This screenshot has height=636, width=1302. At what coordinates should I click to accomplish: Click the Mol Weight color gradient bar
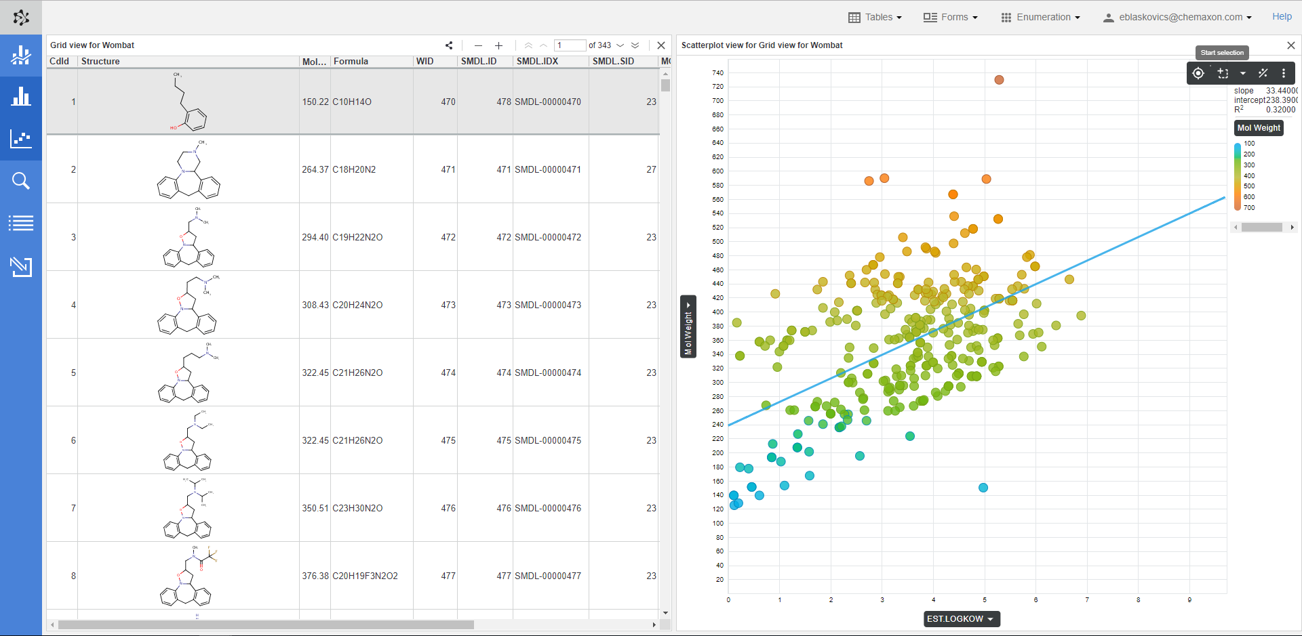point(1238,176)
